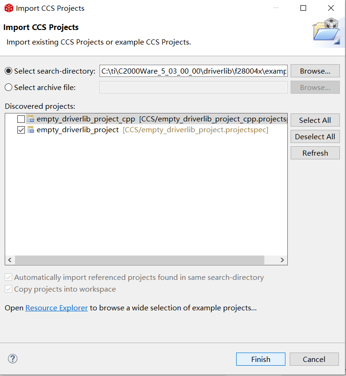Click the checked empty_driverlib_project file icon
The image size is (346, 376).
tap(31, 130)
